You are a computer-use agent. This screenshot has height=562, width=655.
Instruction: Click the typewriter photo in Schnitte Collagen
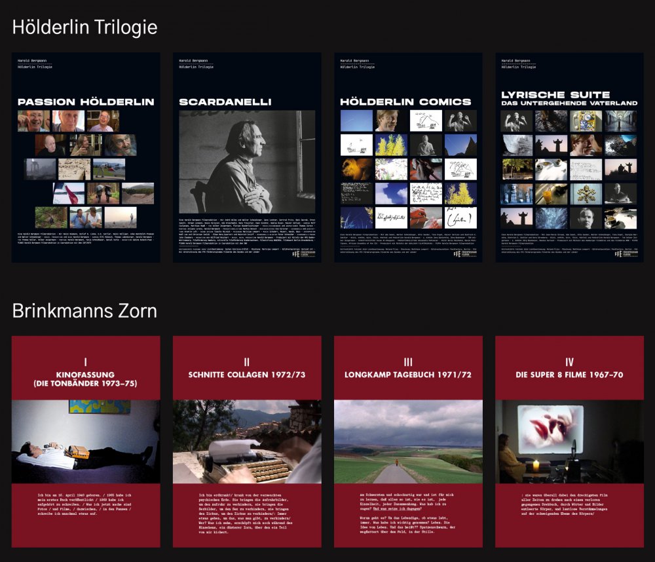(x=247, y=441)
